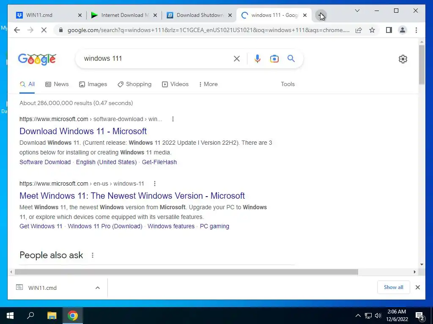Open the Chrome side panel icon
The image size is (433, 324).
pyautogui.click(x=389, y=30)
